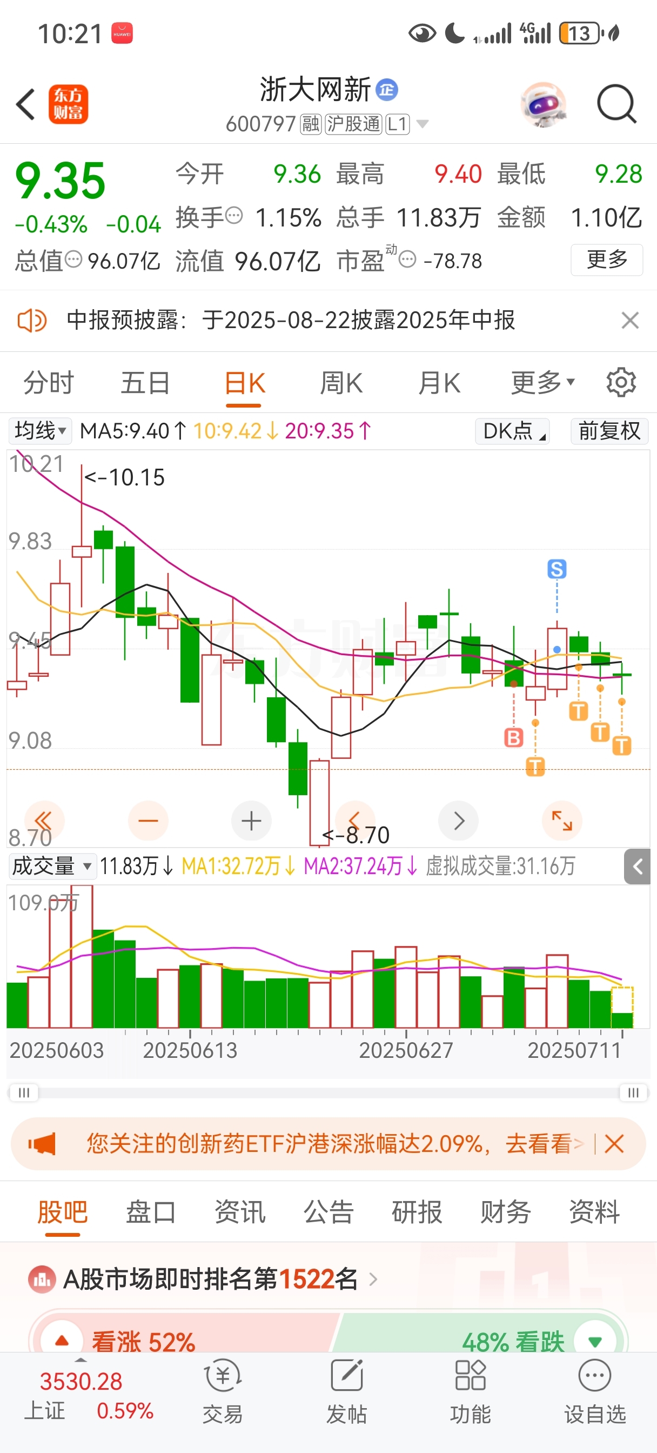657x1453 pixels.
Task: Open the A股市场即时排名 chevron
Action: (x=373, y=1279)
